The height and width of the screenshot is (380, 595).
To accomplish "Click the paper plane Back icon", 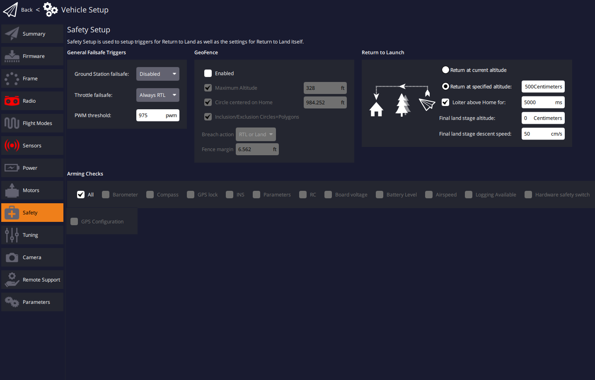I will pos(10,10).
